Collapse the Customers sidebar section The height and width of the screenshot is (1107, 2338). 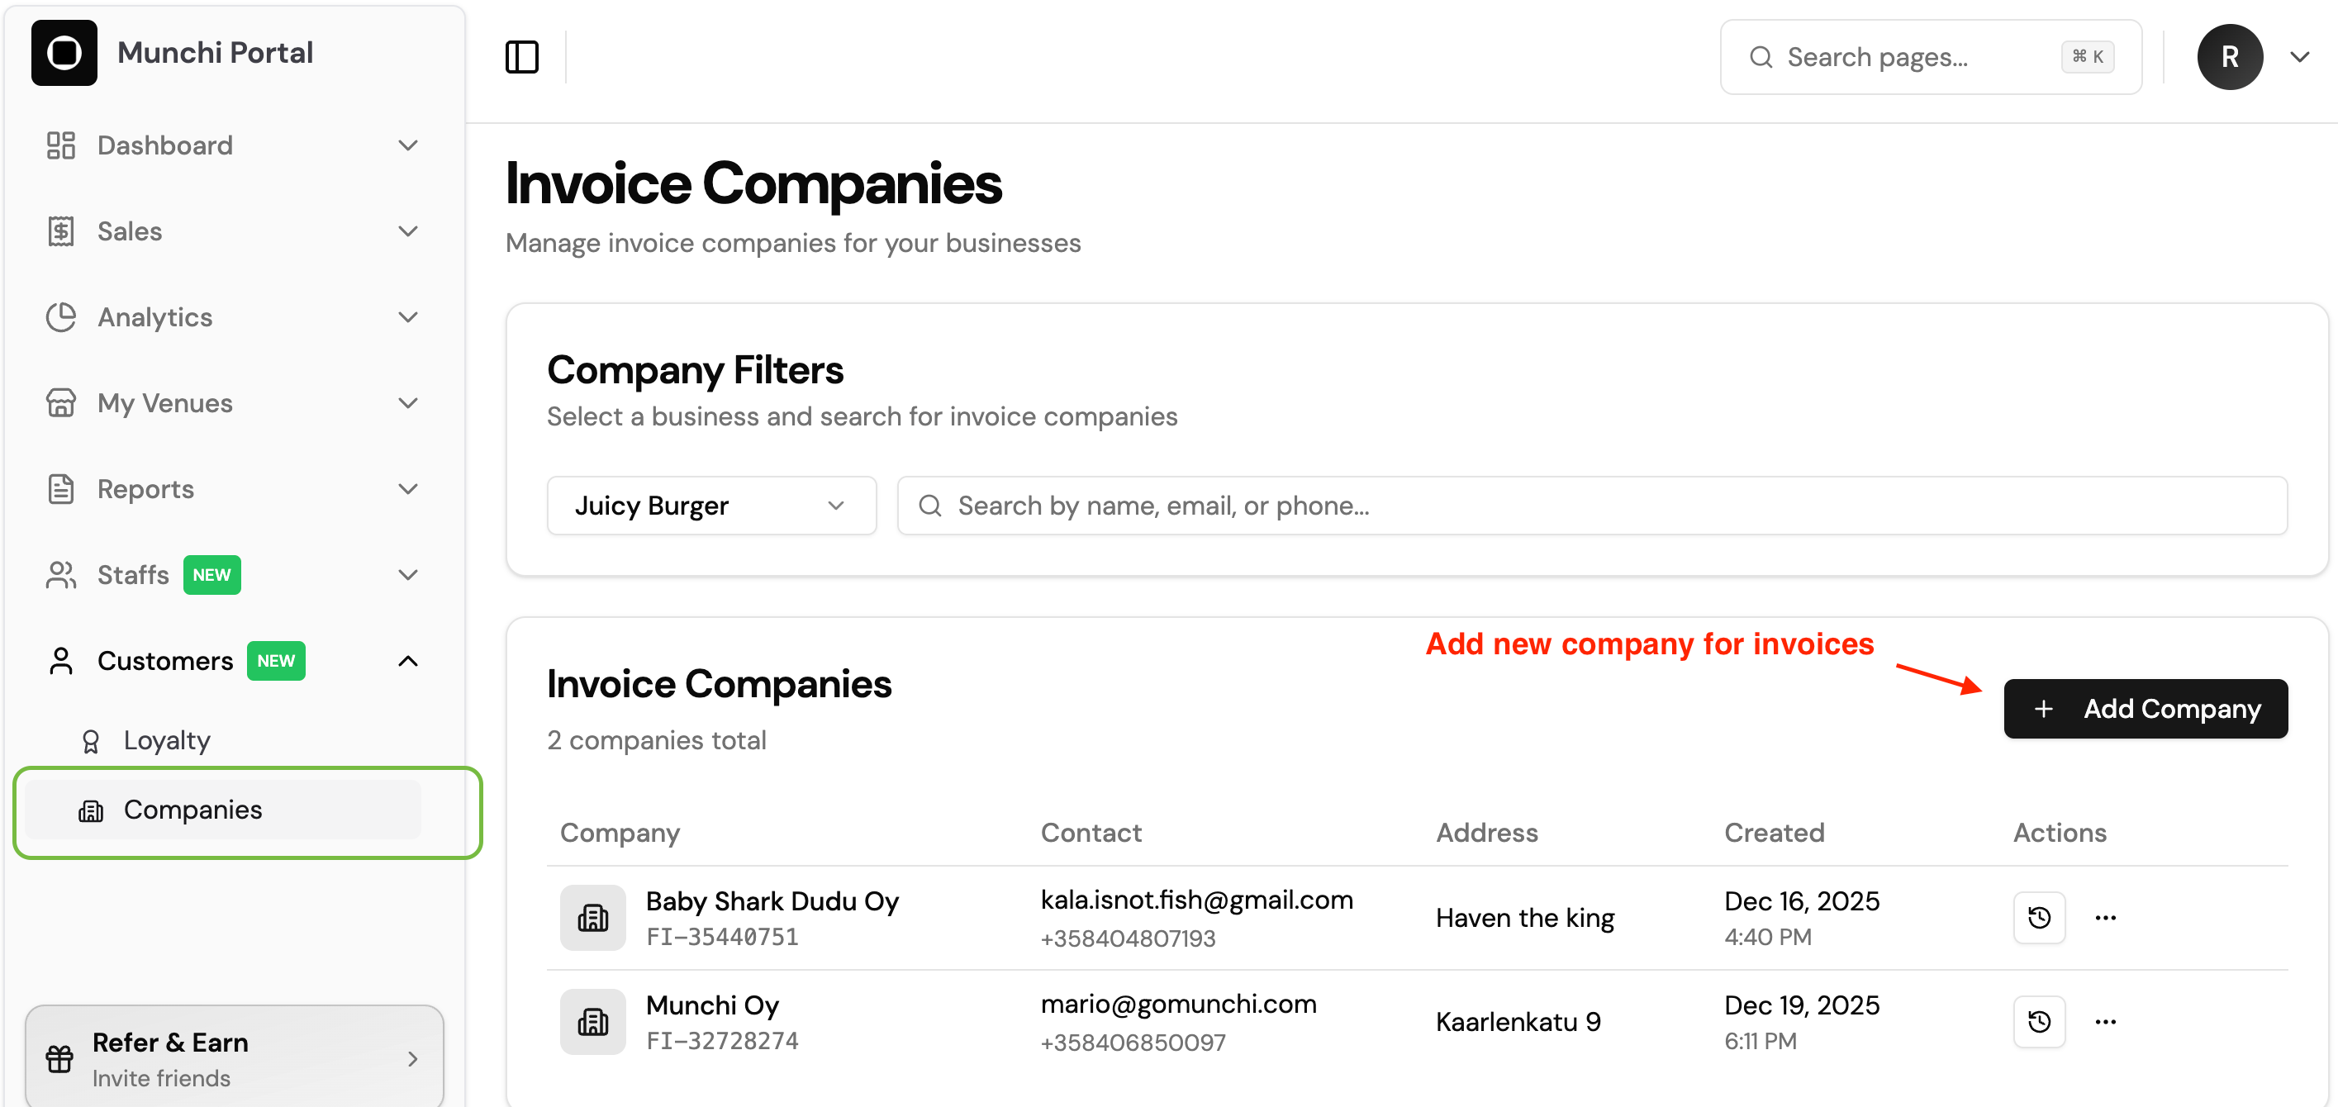tap(232, 661)
